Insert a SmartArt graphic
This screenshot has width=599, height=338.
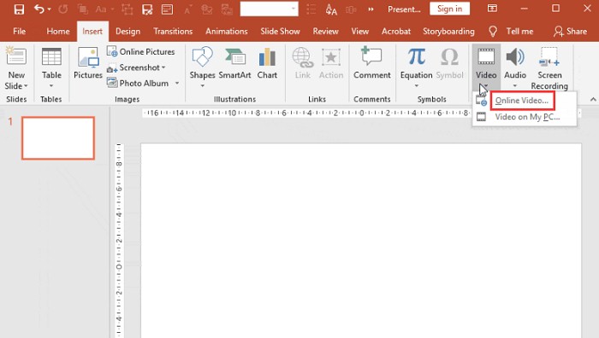click(234, 63)
